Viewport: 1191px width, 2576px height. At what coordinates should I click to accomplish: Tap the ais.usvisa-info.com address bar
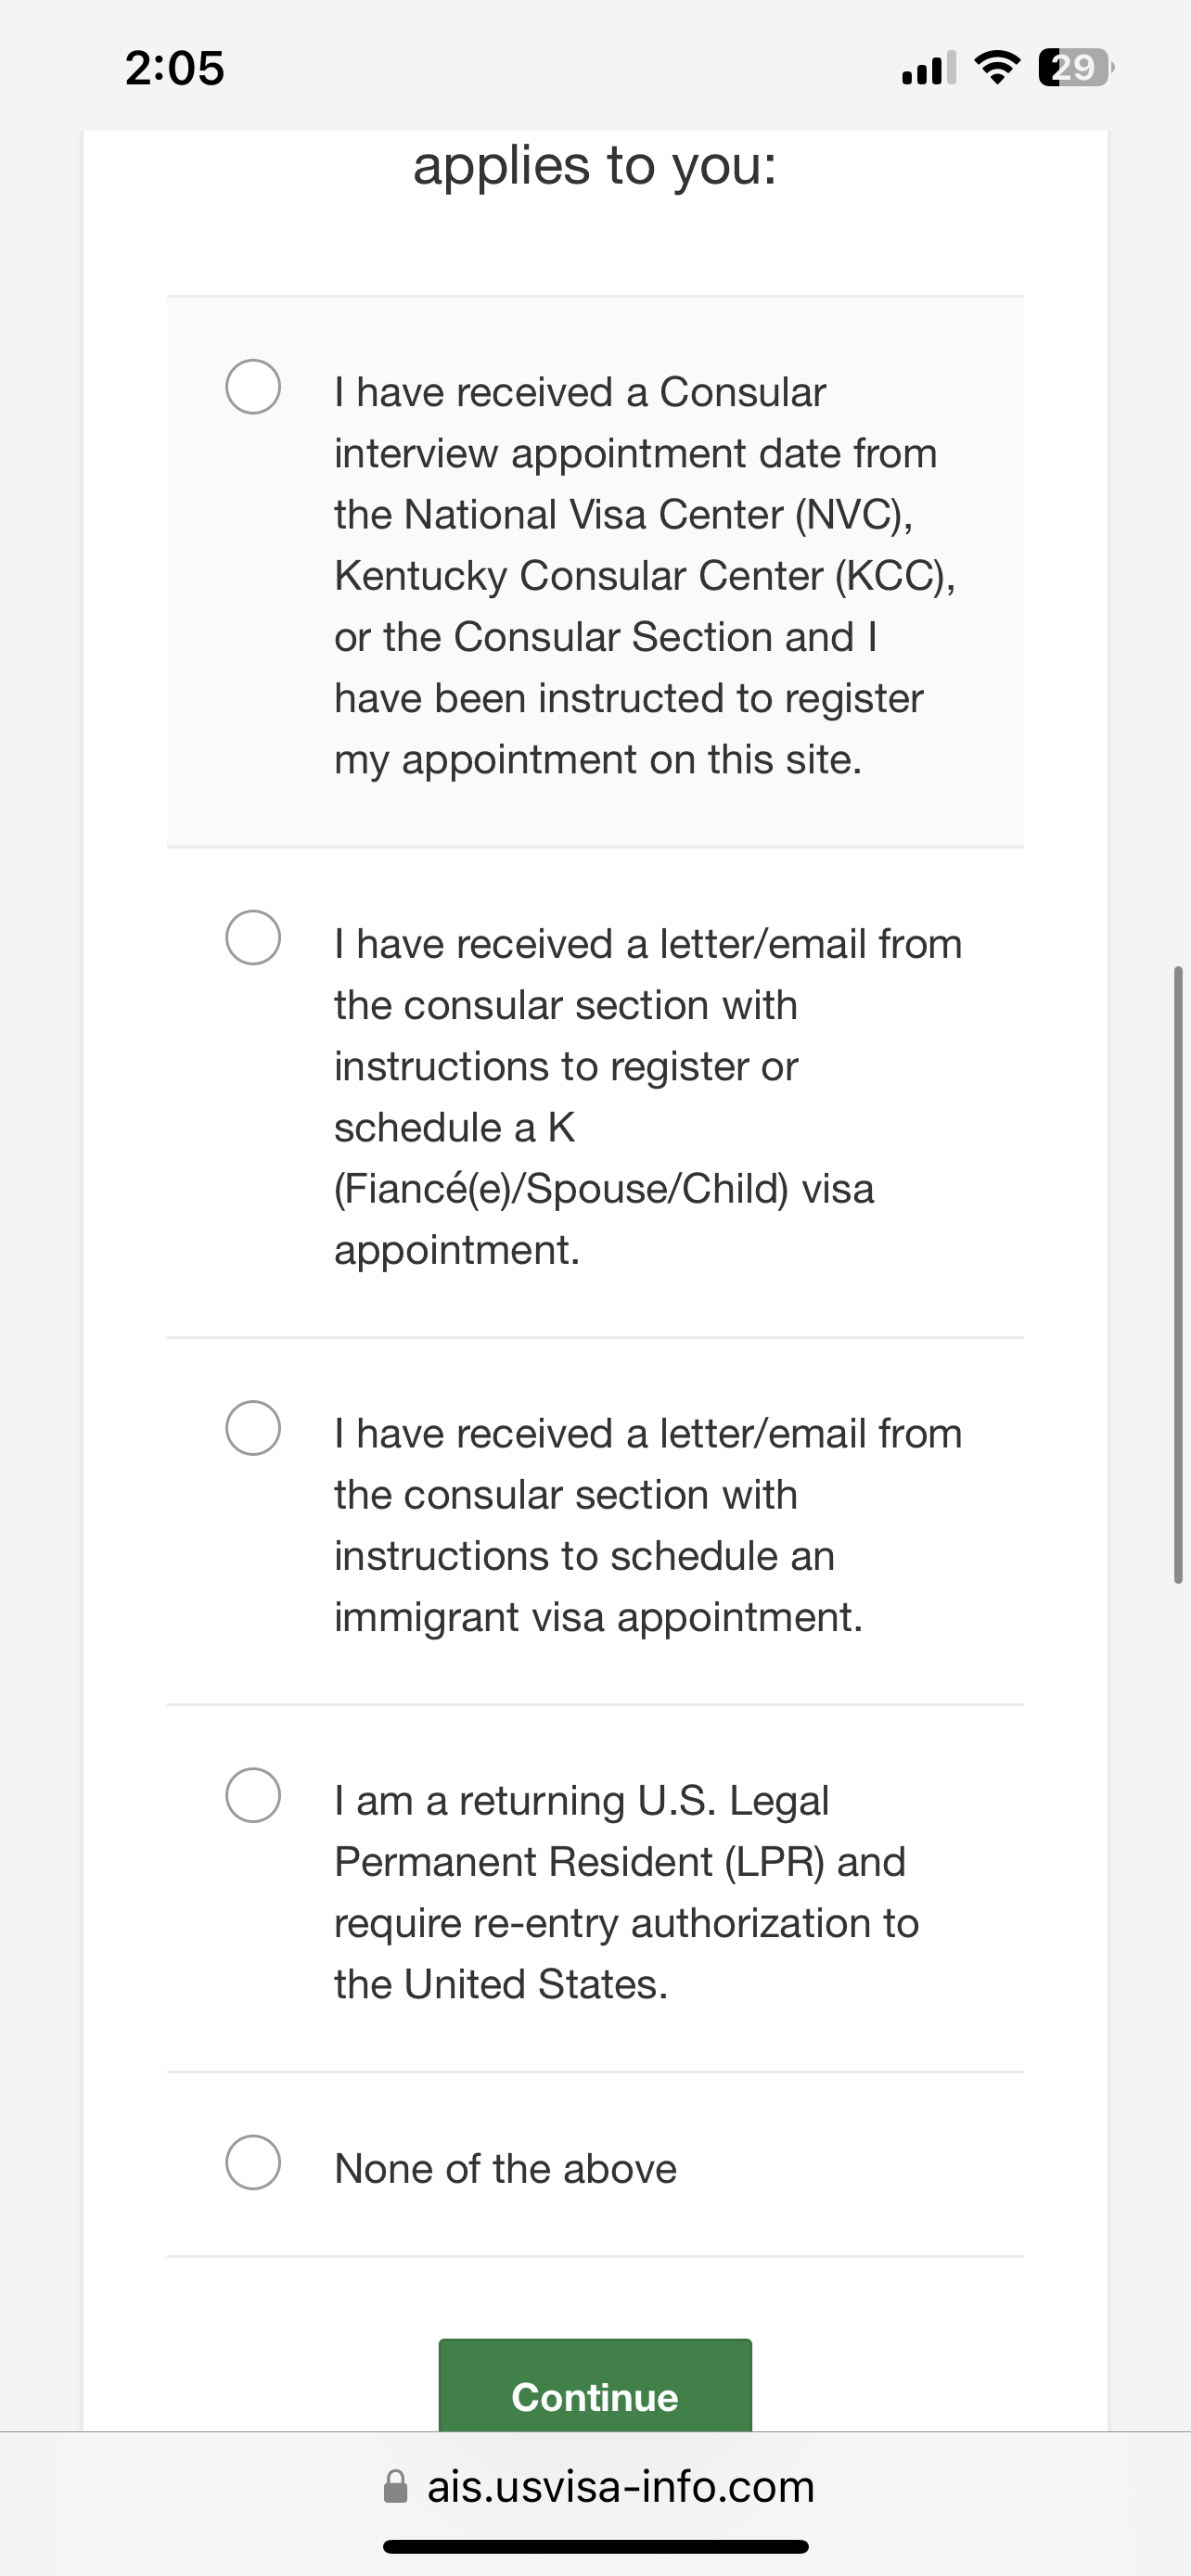[620, 2487]
